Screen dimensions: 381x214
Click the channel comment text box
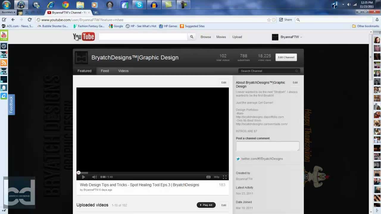tap(268, 146)
